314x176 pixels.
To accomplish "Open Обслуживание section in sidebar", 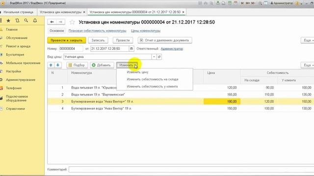I will [x=17, y=38].
